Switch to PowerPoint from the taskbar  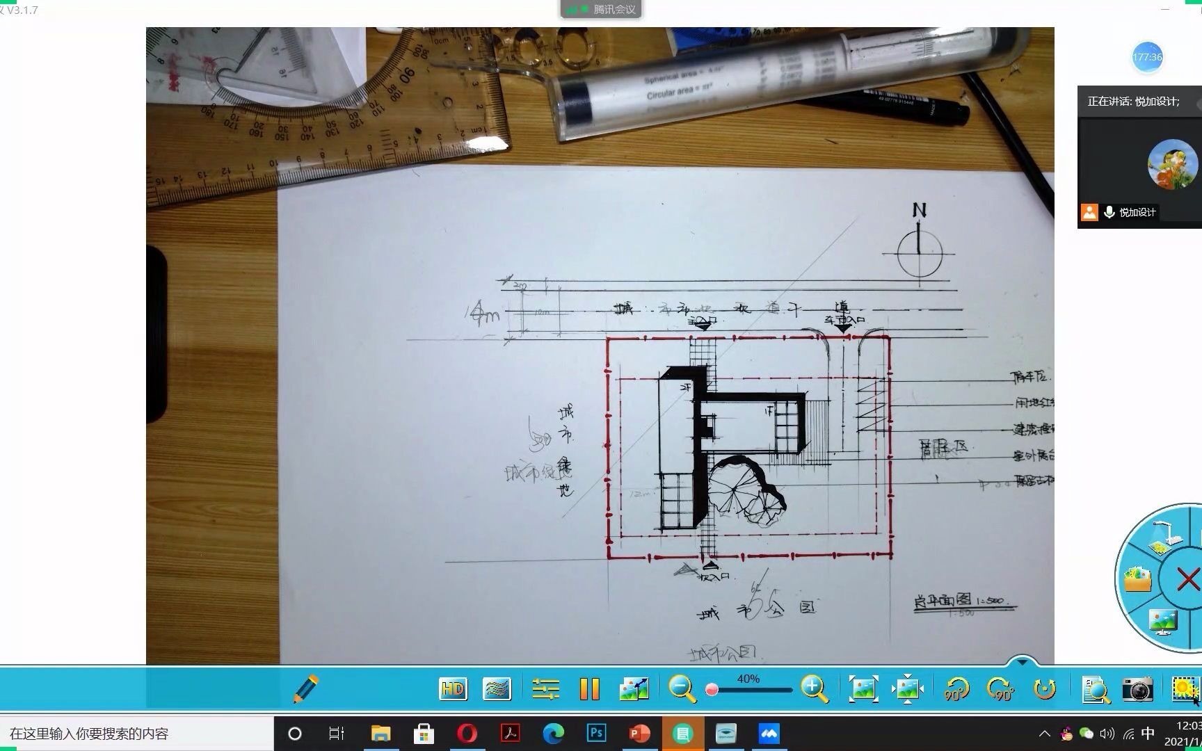point(639,734)
